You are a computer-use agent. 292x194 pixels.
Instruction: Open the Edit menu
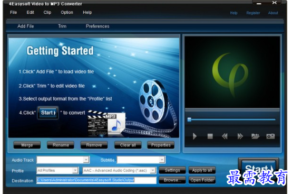click(31, 13)
